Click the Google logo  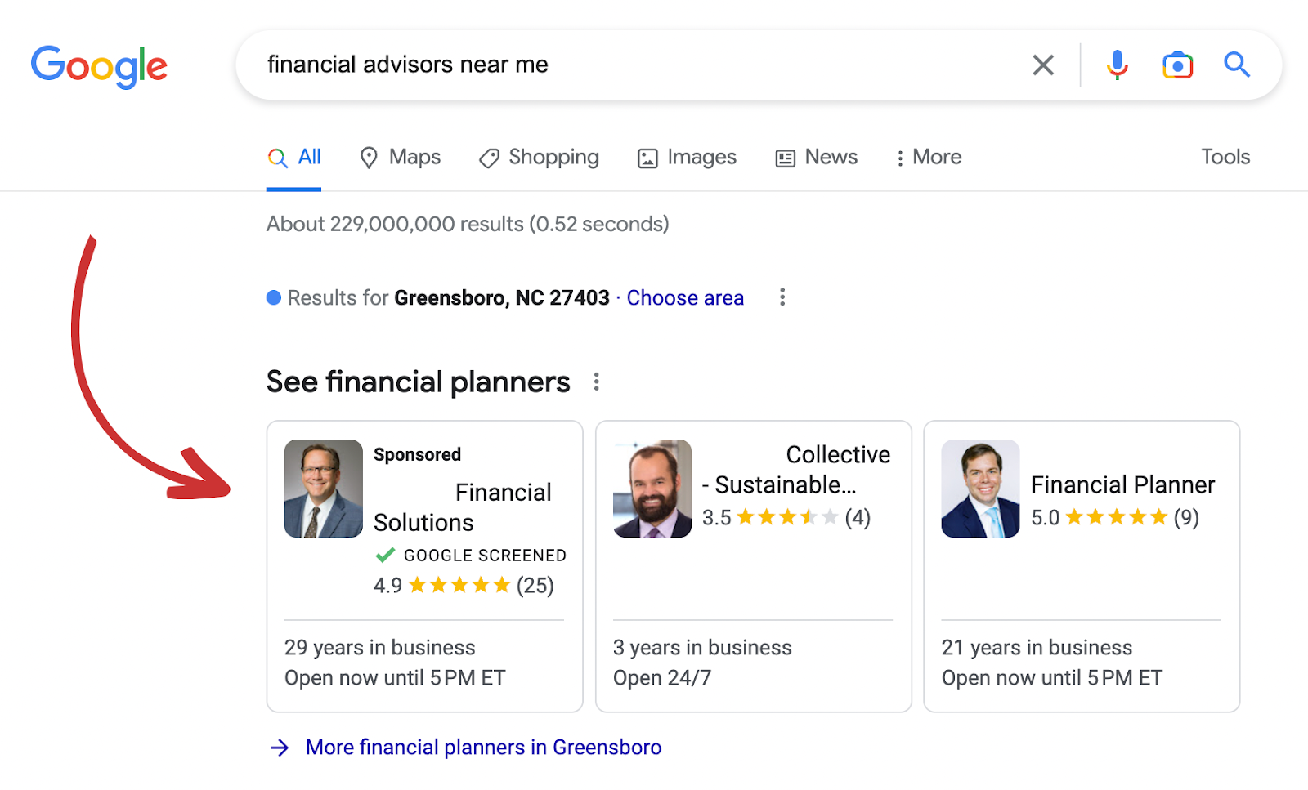click(99, 66)
